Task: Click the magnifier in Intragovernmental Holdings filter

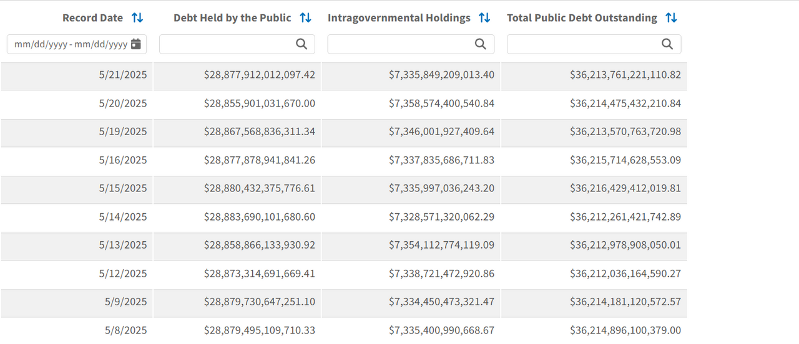Action: click(481, 44)
